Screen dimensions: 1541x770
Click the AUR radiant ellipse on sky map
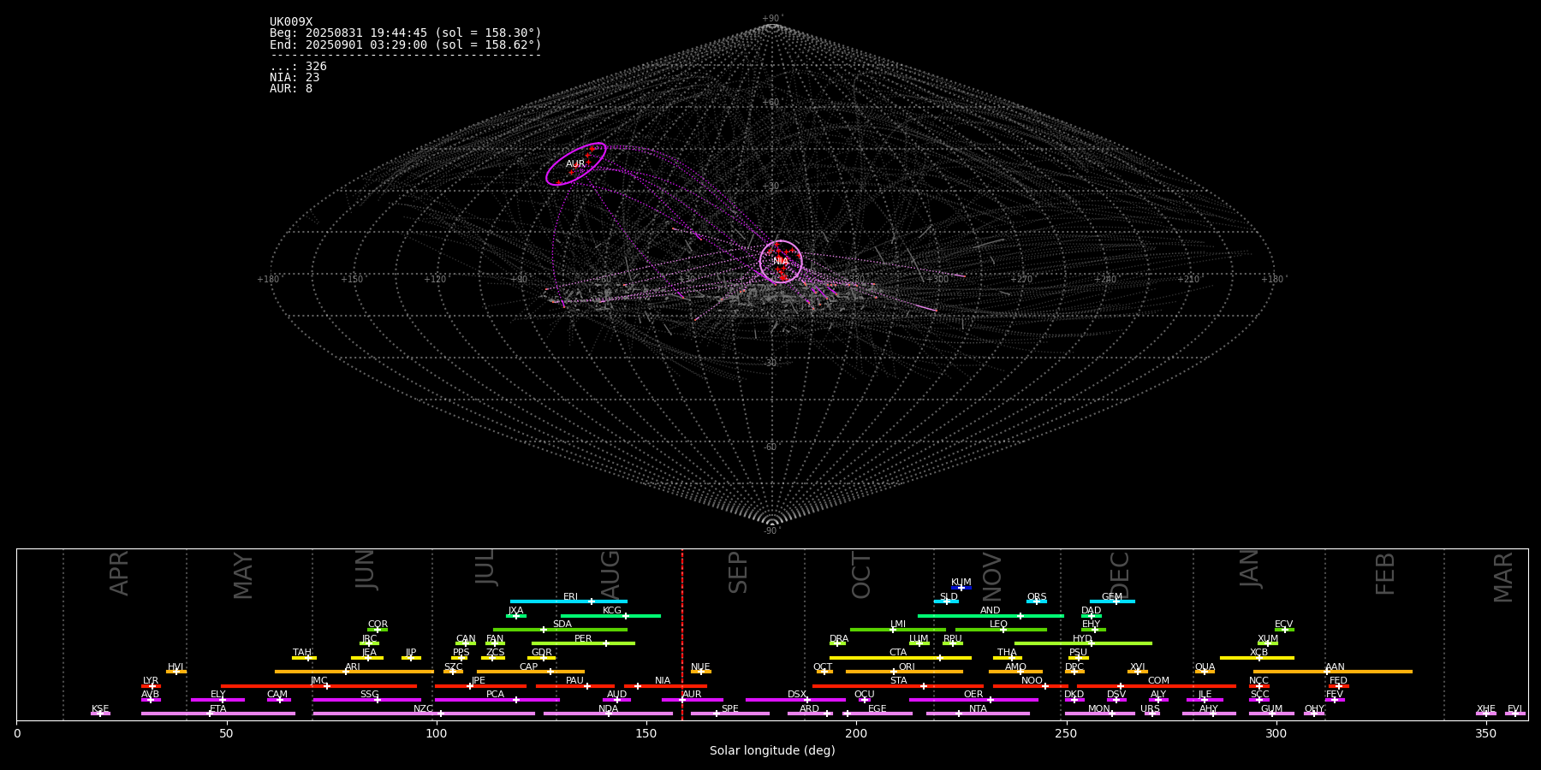[x=576, y=163]
